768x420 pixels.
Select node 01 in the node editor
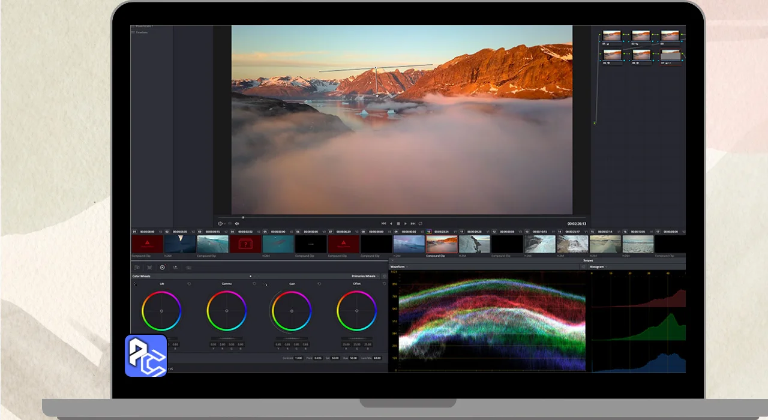tap(611, 36)
